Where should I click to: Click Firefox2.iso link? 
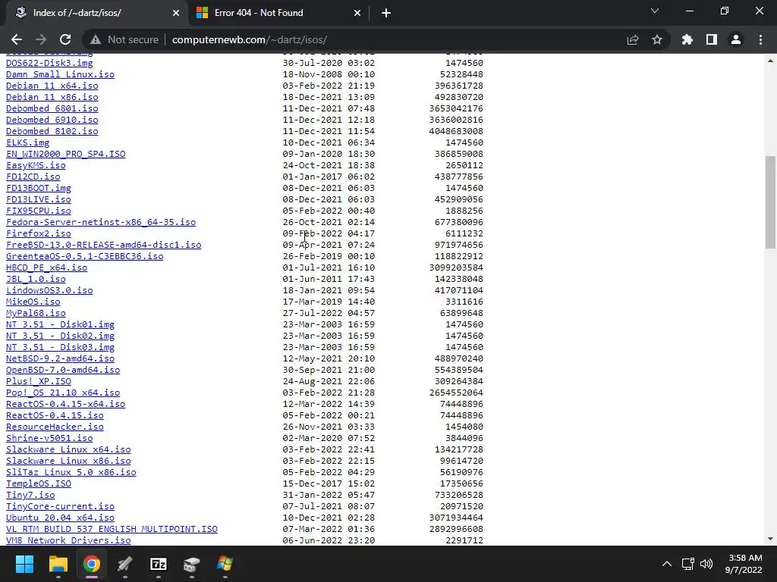[38, 233]
